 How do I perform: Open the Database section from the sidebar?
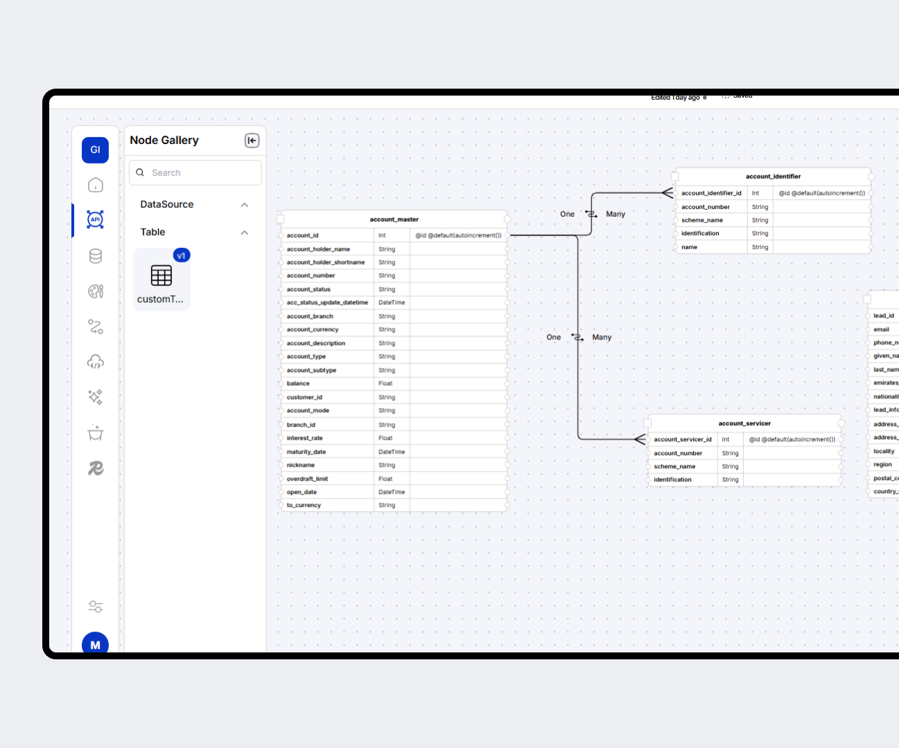95,256
